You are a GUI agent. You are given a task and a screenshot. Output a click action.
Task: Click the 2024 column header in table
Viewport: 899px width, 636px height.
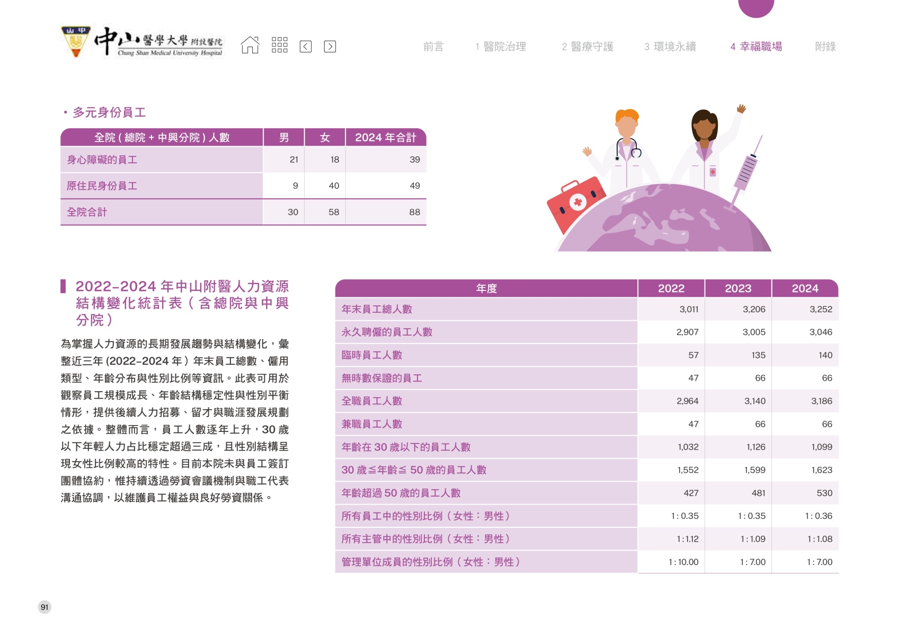pos(805,288)
